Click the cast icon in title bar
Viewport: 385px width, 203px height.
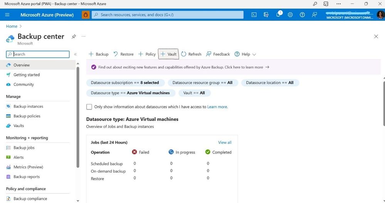point(326,4)
